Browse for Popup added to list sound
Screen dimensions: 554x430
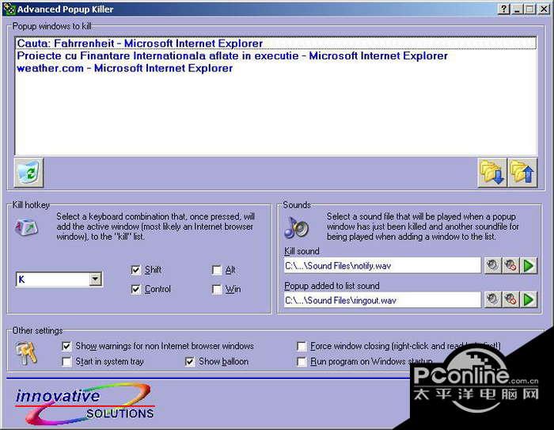click(x=492, y=300)
